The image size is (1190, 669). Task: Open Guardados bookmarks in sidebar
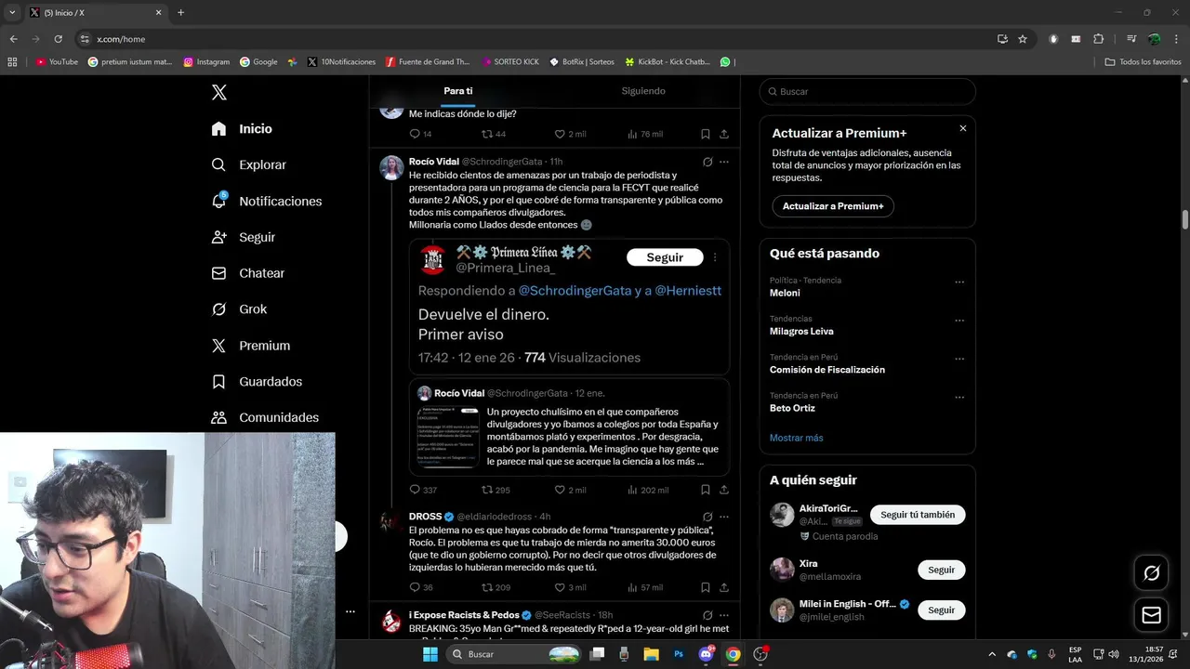256,382
